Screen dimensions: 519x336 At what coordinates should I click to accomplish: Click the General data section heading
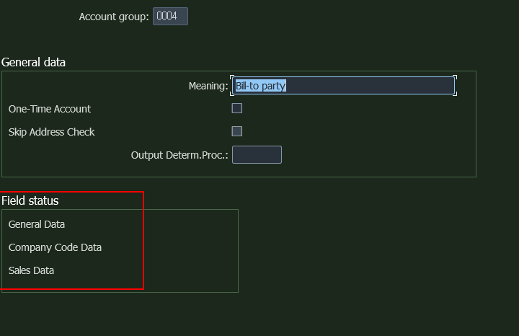pos(33,62)
